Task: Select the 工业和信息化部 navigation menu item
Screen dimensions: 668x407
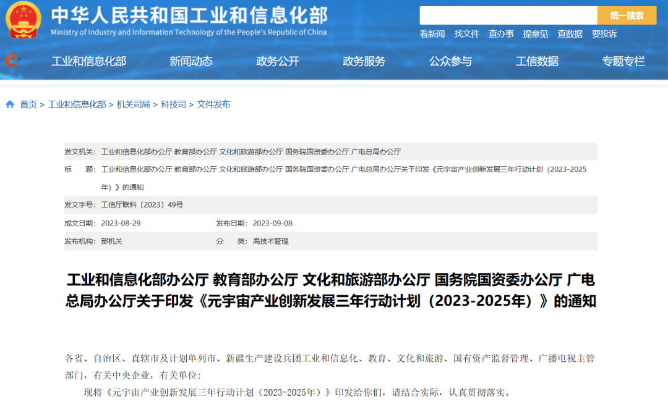Action: tap(89, 61)
